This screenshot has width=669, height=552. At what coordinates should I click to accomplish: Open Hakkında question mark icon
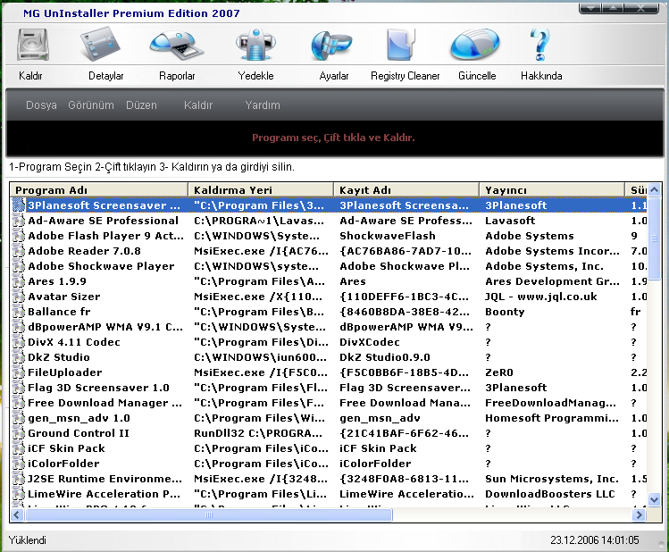click(539, 45)
